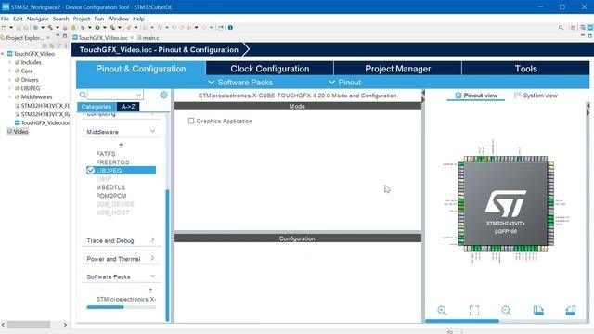
Task: Select PDM2PCM middleware
Action: (x=111, y=196)
